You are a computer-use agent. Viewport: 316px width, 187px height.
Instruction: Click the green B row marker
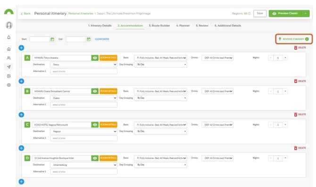(x=27, y=91)
